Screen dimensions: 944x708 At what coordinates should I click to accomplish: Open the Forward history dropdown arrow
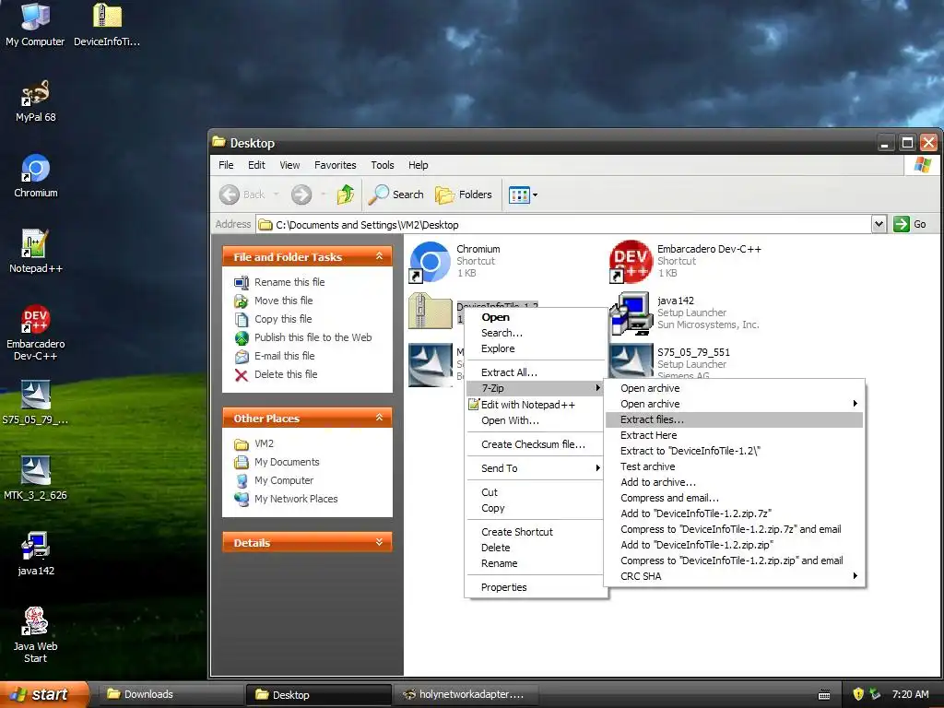324,195
